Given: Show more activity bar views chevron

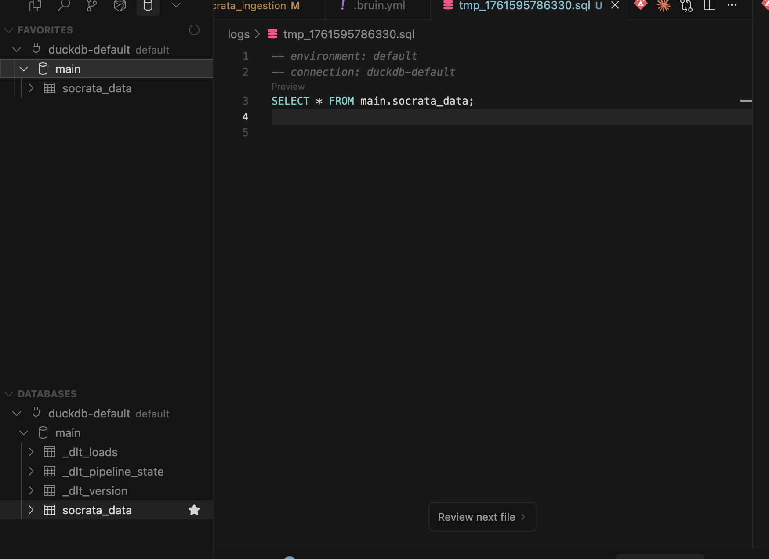Looking at the screenshot, I should 176,6.
